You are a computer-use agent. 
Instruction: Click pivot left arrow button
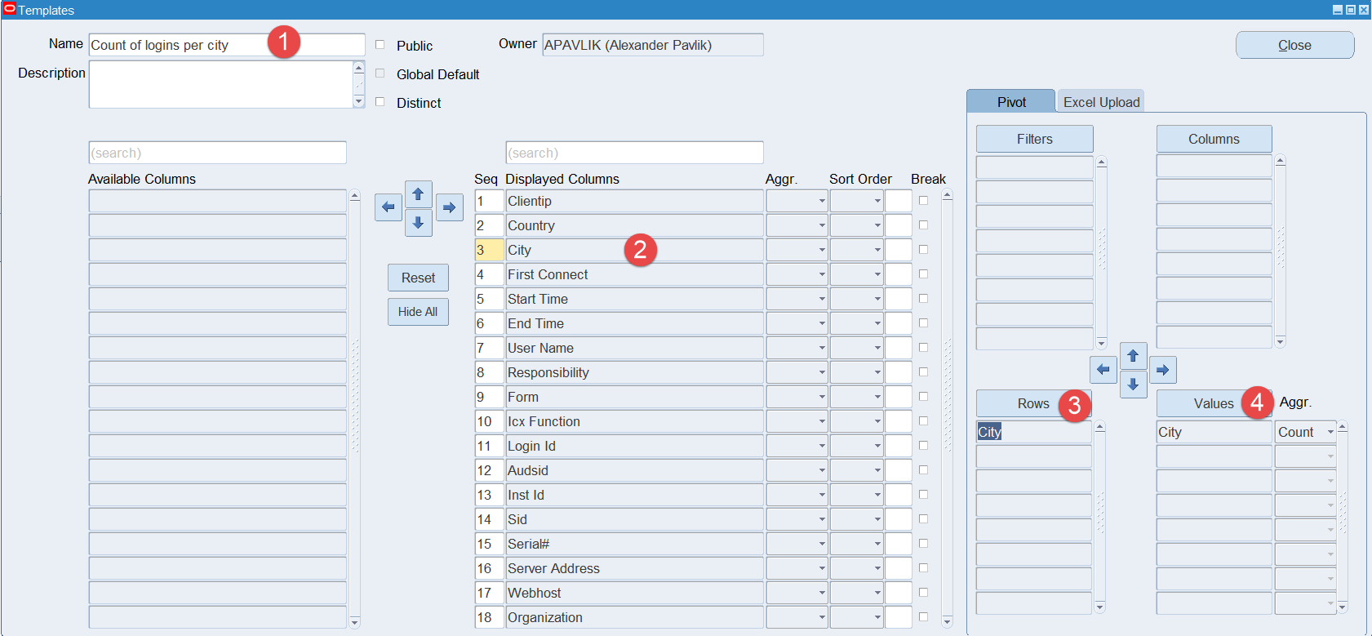coord(1103,370)
